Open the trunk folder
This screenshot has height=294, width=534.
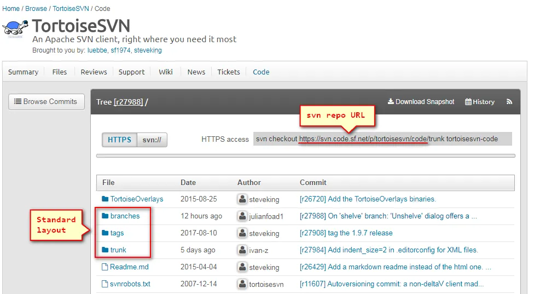click(x=118, y=250)
